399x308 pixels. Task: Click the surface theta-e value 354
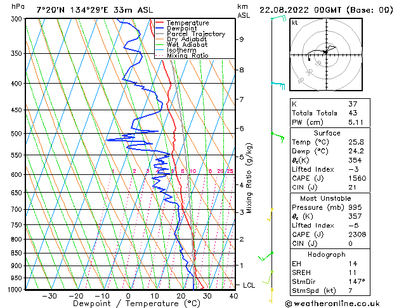pos(355,160)
